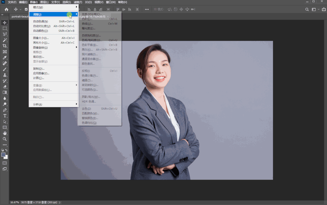Open the Move tool preset dropdown arrow
The height and width of the screenshot is (205, 327).
(x=20, y=9)
